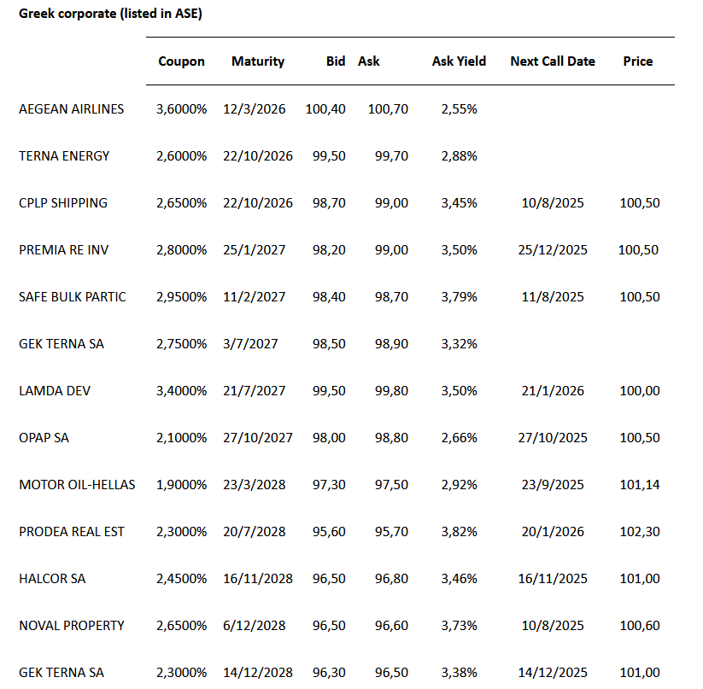703x689 pixels.
Task: Click the LAMDA DEV row label
Action: (55, 391)
